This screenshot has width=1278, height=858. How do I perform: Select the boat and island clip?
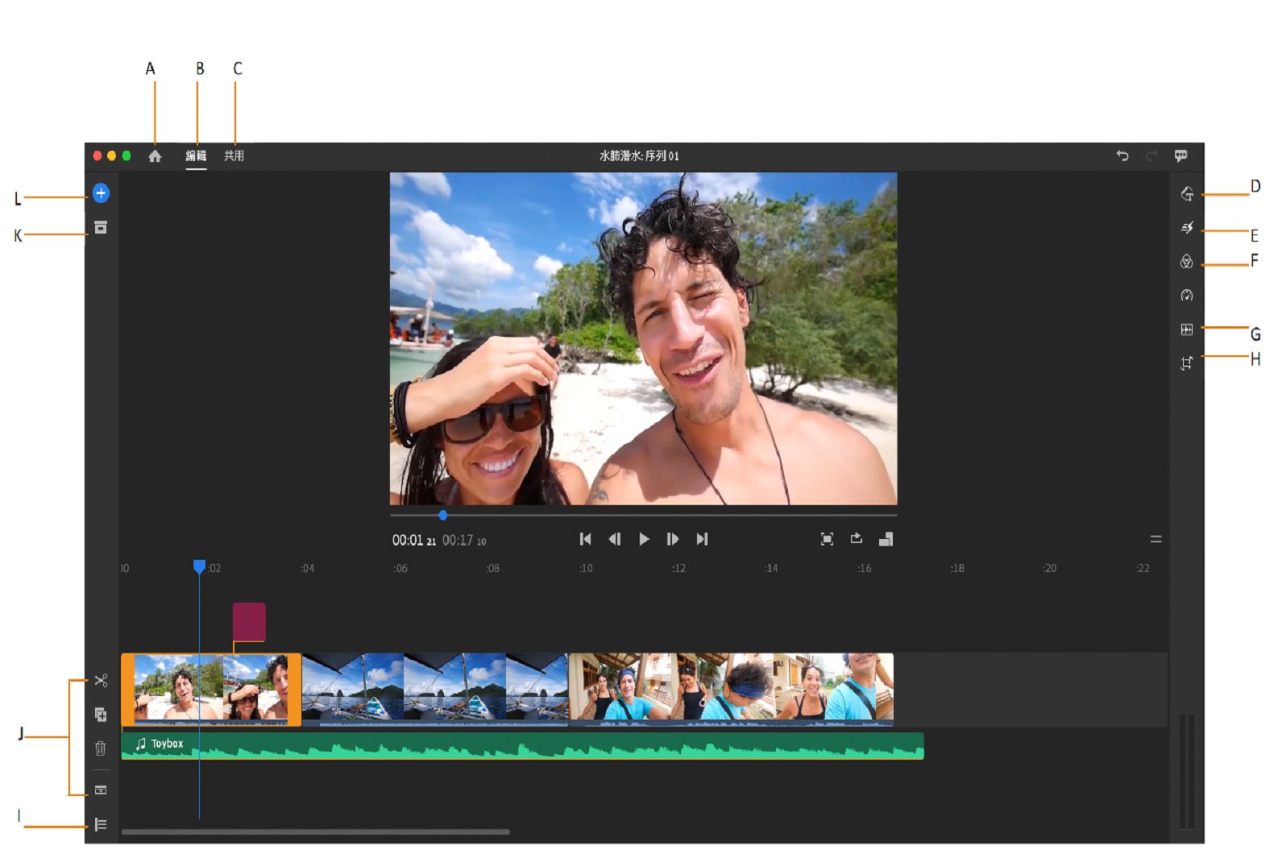tap(435, 690)
